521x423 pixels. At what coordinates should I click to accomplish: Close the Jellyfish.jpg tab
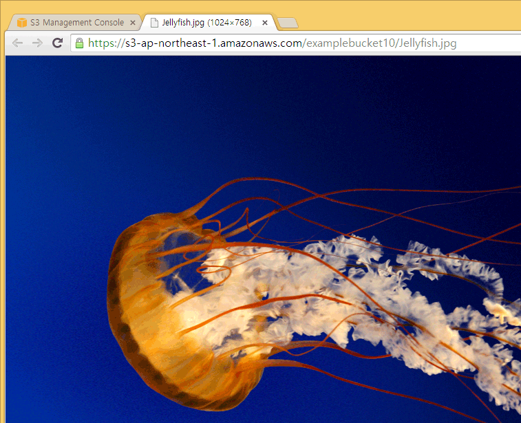[265, 23]
